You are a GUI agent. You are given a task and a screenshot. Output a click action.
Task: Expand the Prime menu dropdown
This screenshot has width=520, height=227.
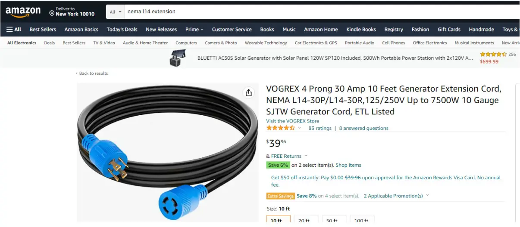point(194,29)
